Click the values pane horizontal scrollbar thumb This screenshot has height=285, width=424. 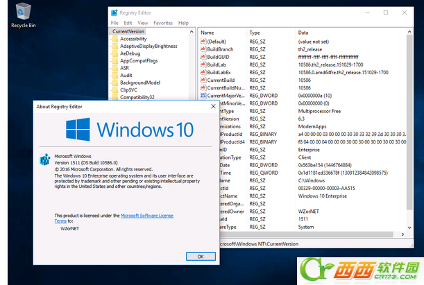click(306, 234)
